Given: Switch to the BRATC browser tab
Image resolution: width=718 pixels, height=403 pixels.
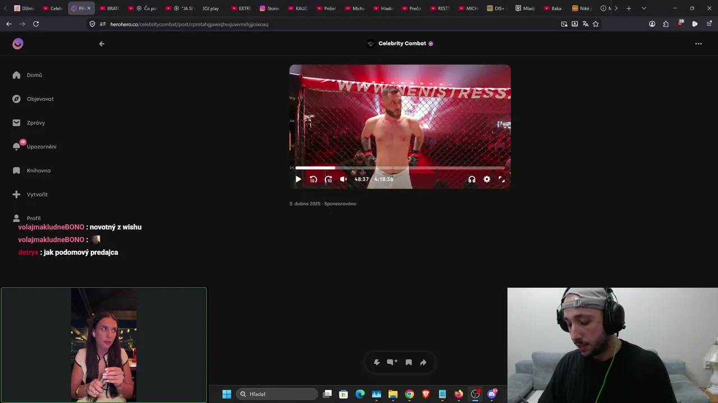Looking at the screenshot, I should [110, 8].
